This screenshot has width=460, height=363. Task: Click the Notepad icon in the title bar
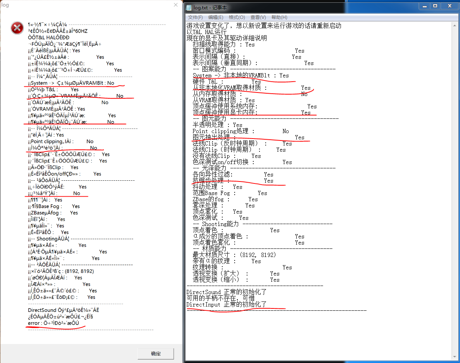[x=189, y=7]
